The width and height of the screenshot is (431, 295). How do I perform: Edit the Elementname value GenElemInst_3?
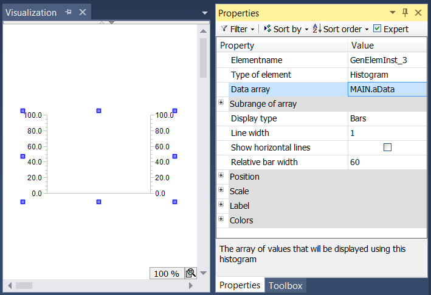coord(387,60)
